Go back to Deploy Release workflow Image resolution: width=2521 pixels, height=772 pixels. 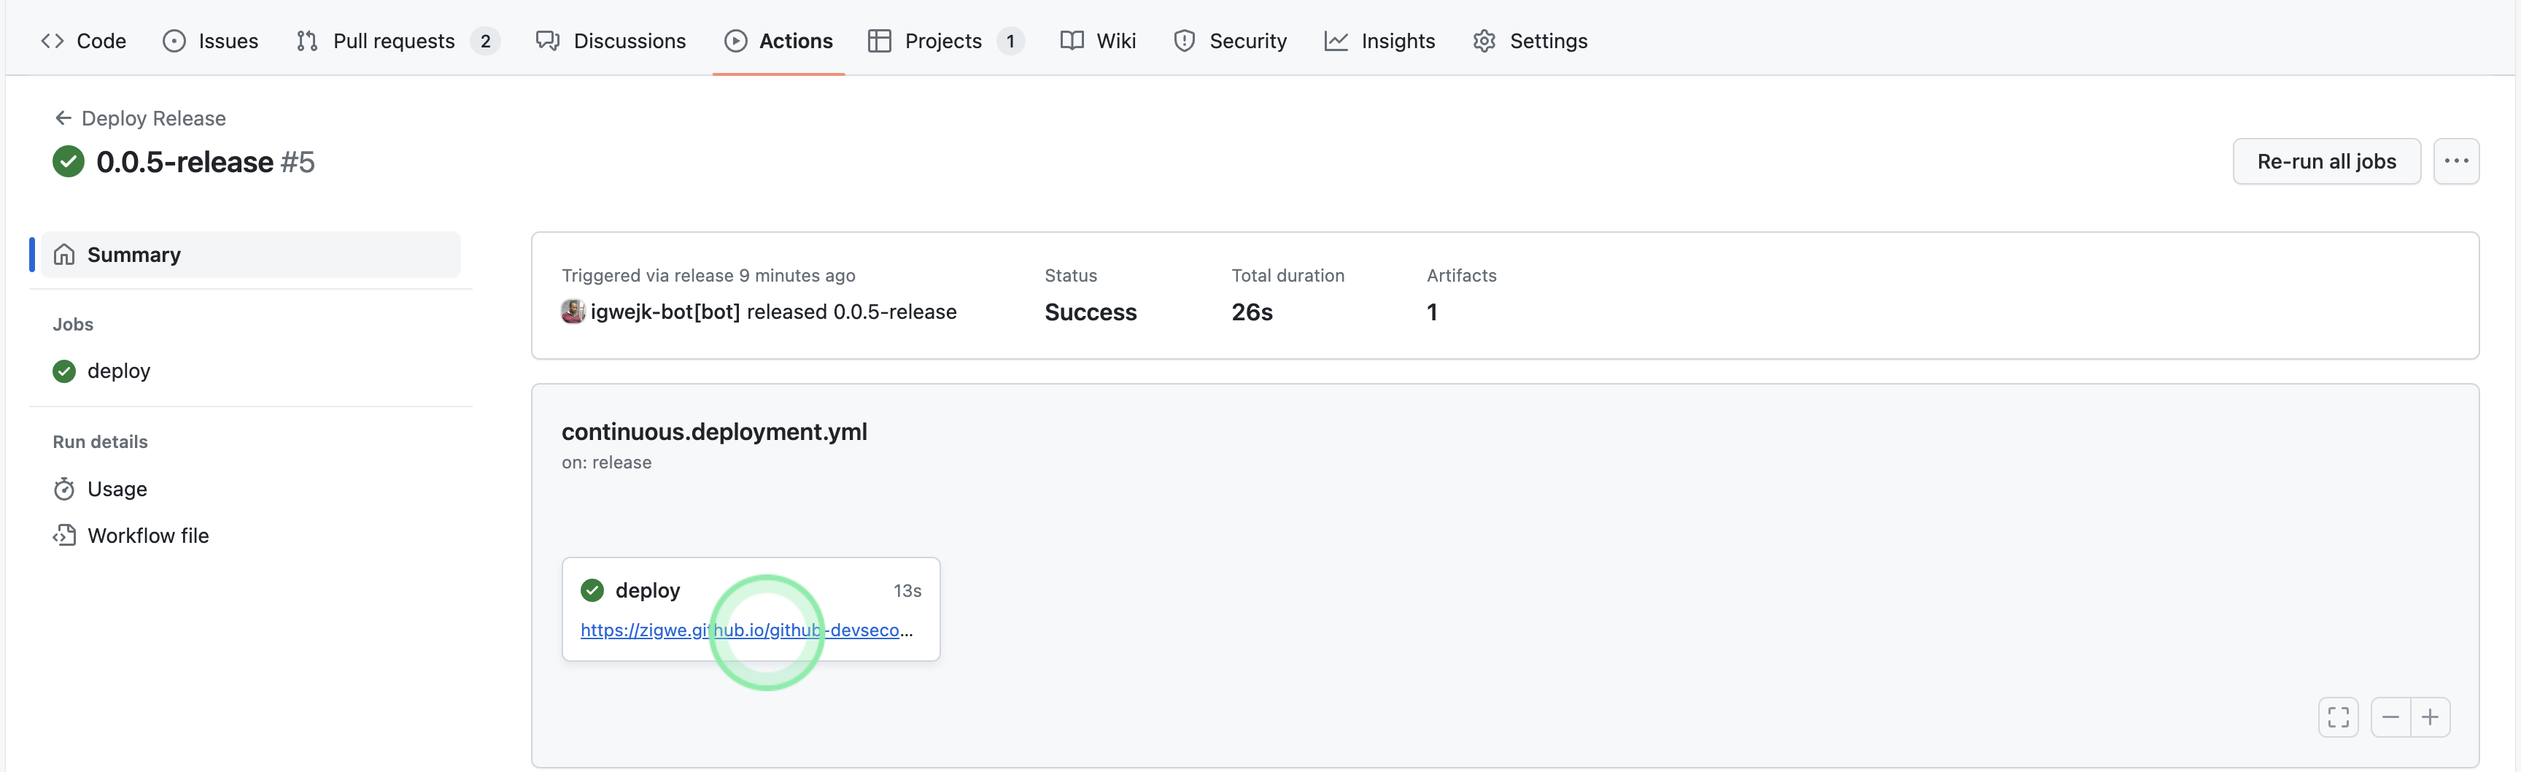[154, 117]
